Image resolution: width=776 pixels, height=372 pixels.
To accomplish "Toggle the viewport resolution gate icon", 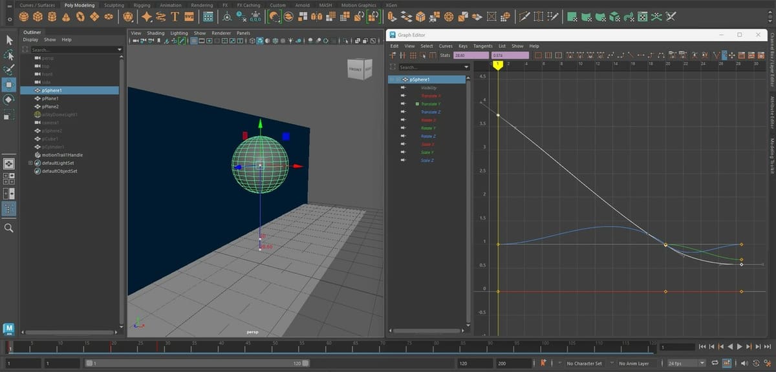I will coord(209,41).
